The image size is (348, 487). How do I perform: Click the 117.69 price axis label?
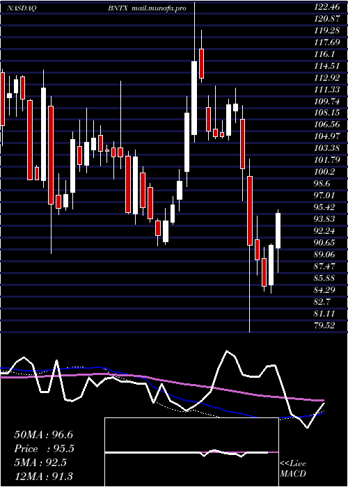click(x=326, y=42)
